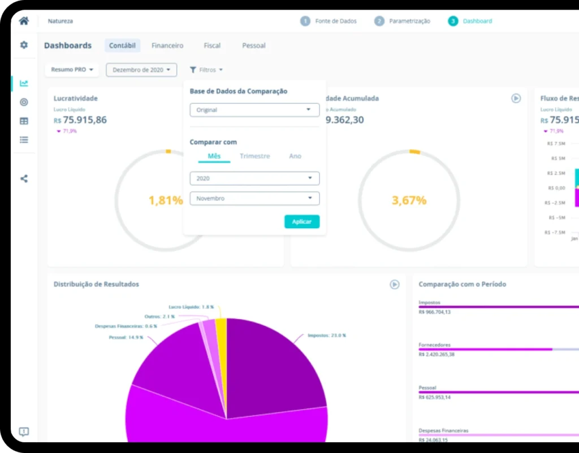579x453 pixels.
Task: Click value R$ 2.420.265,38
Action: coord(437,355)
